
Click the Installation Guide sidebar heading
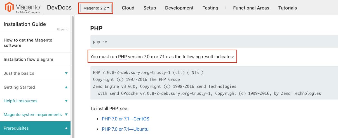pos(25,24)
